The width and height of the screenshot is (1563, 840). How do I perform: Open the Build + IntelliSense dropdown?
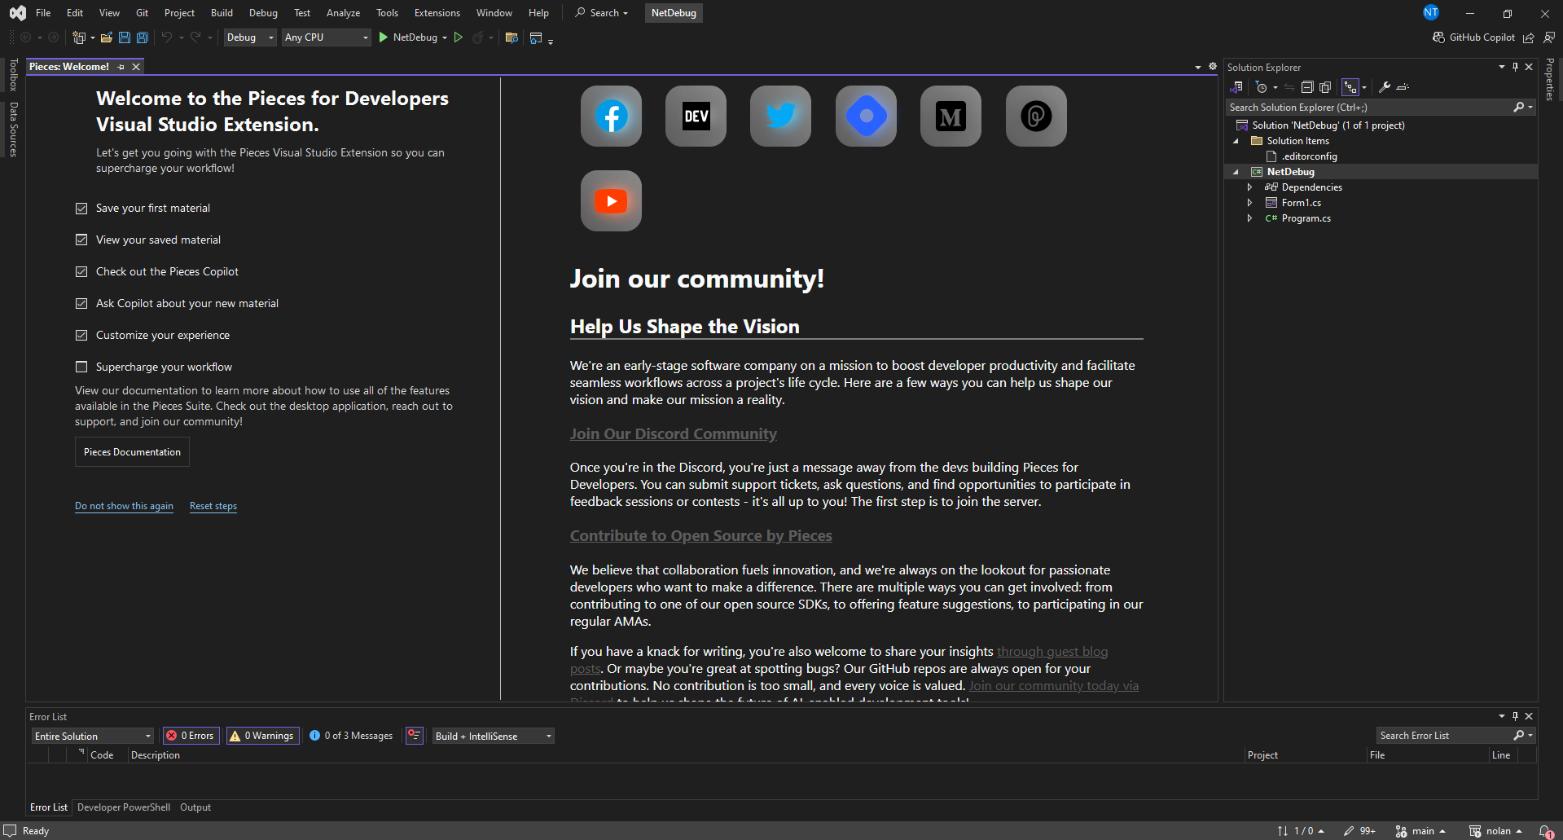[x=494, y=736]
